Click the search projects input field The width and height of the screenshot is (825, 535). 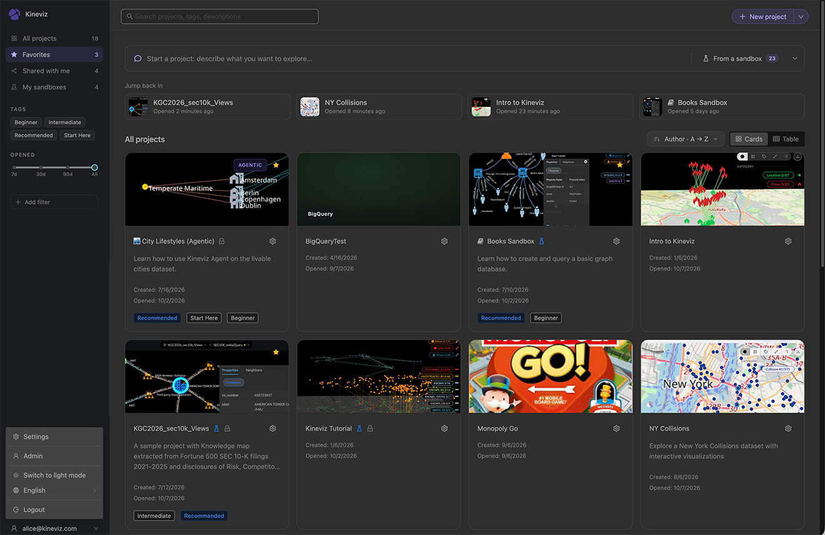(x=219, y=16)
